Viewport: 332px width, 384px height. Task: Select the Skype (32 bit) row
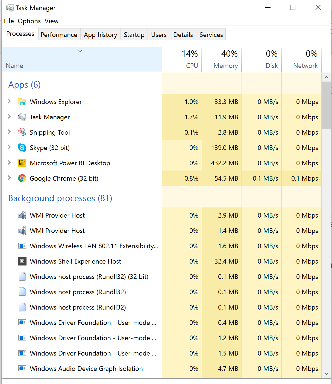(x=162, y=148)
